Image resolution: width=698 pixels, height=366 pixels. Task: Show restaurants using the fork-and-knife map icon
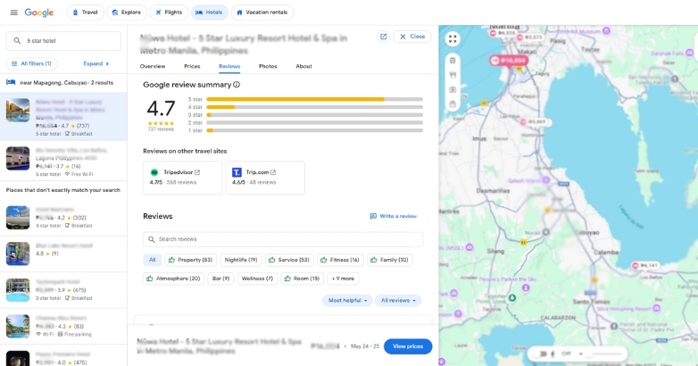point(453,75)
